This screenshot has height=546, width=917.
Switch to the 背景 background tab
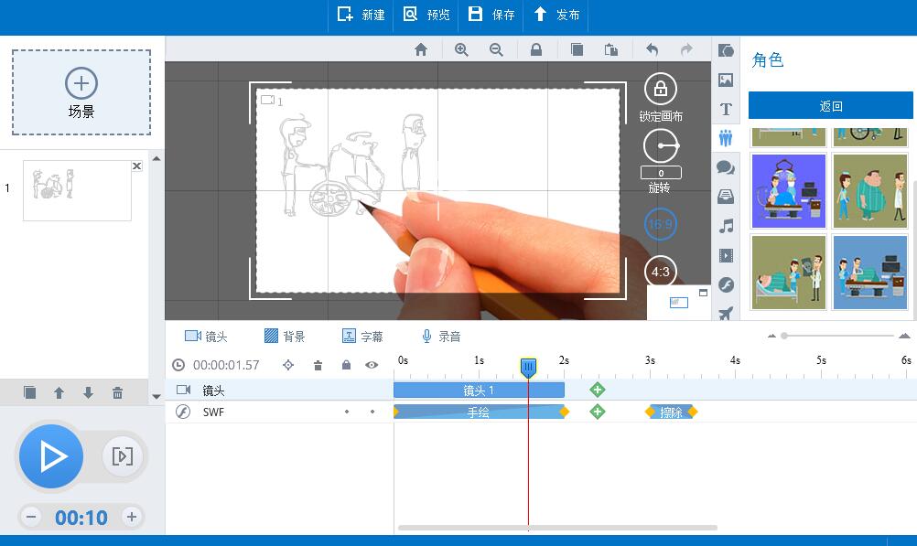284,337
